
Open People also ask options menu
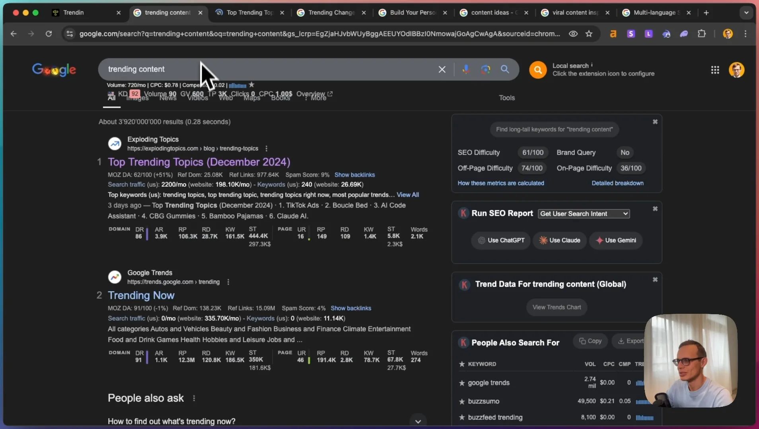194,398
